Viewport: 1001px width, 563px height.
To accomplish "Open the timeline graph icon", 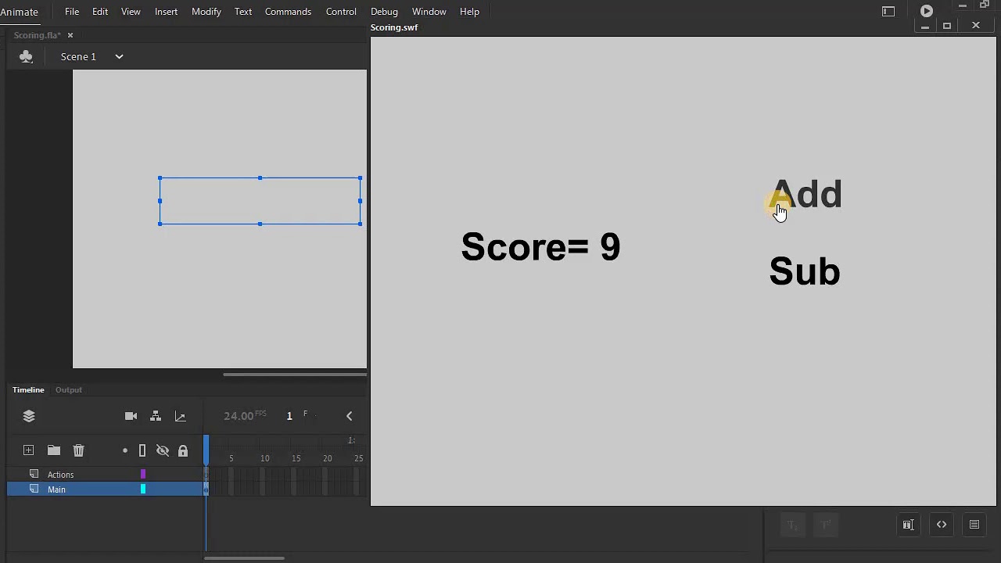I will [x=180, y=416].
